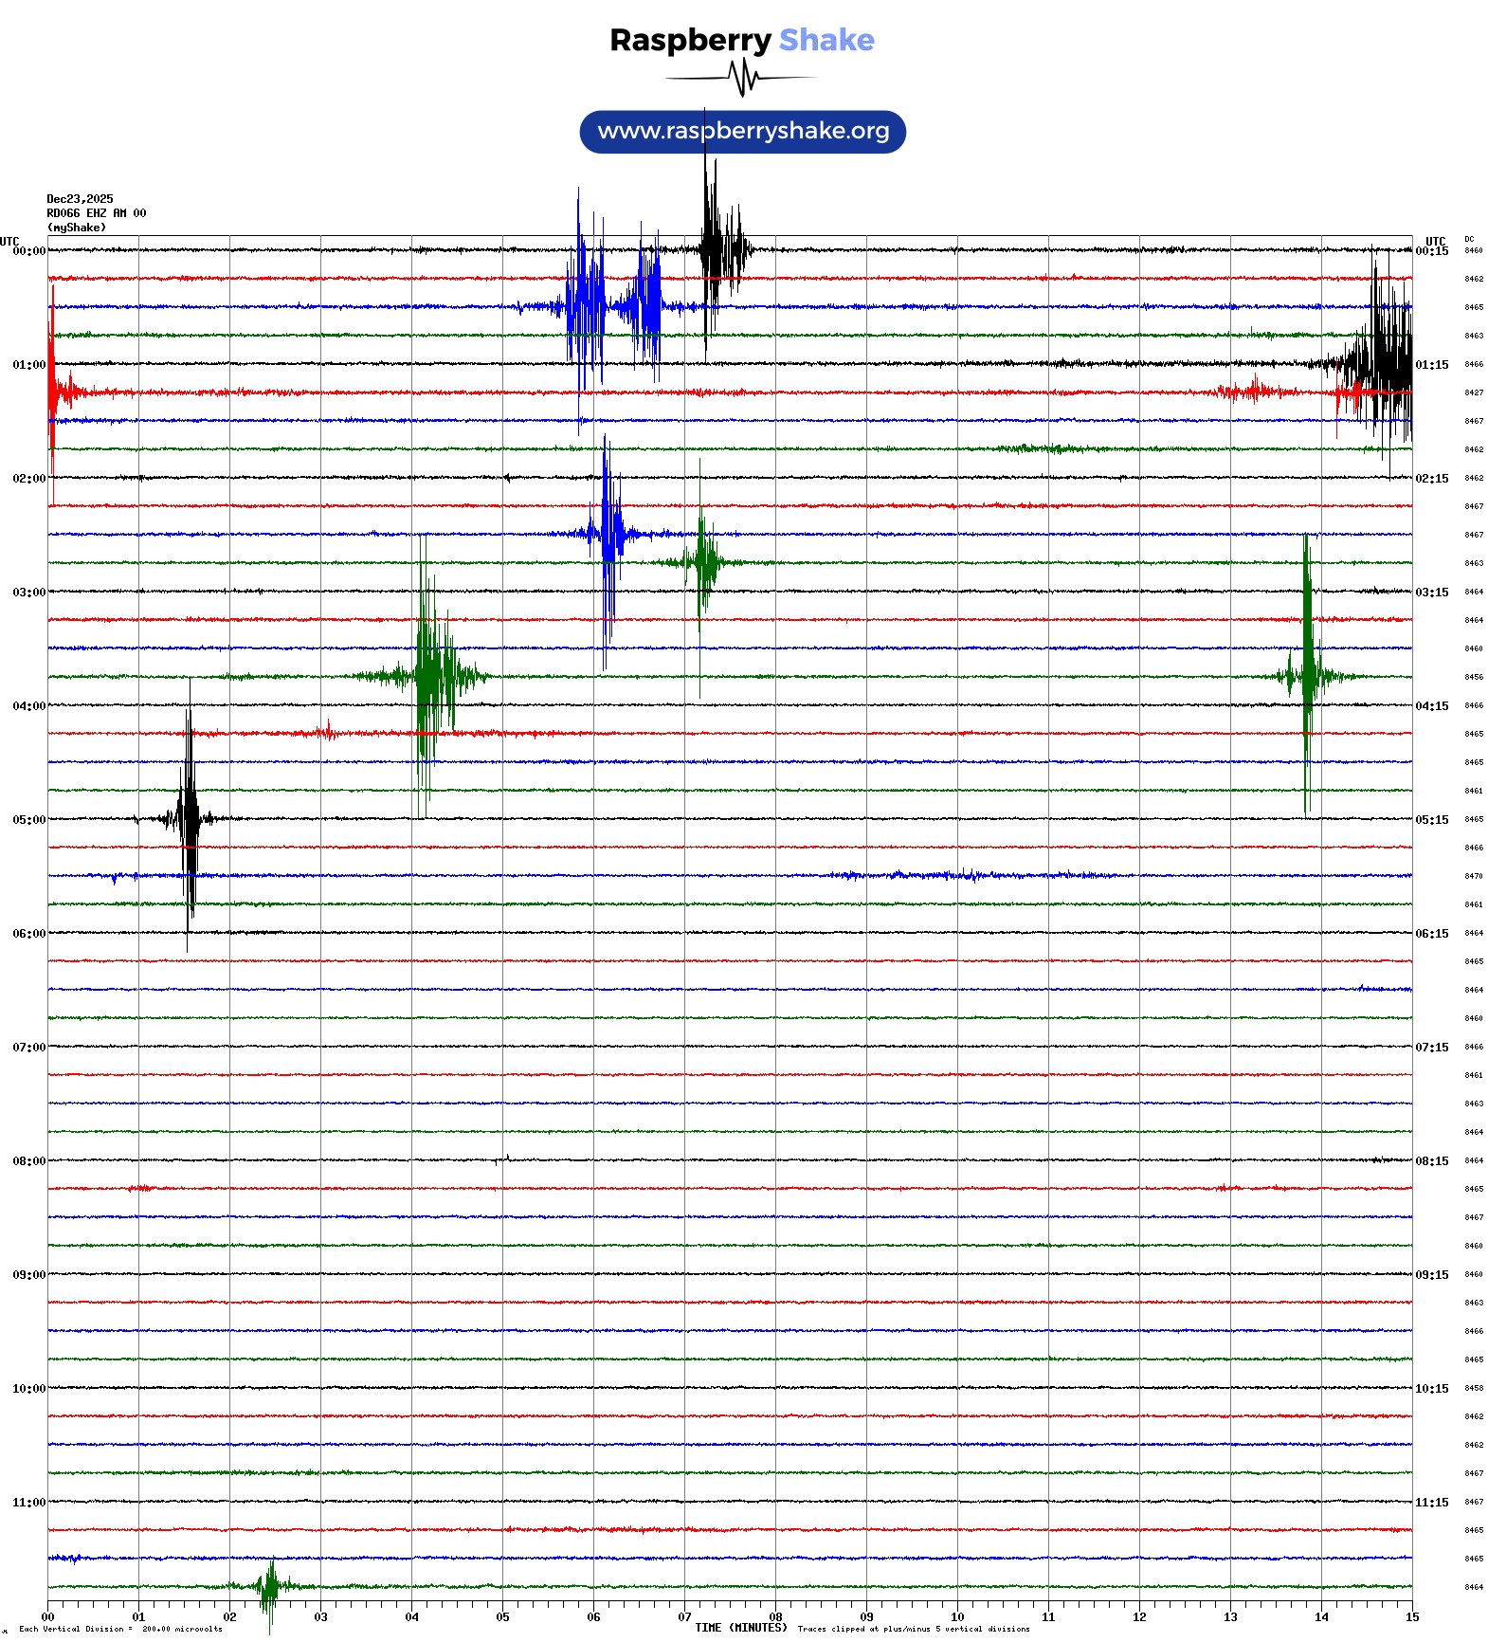Click the seismic waveform icon under the logo
This screenshot has height=1642, width=1488.
[x=741, y=78]
